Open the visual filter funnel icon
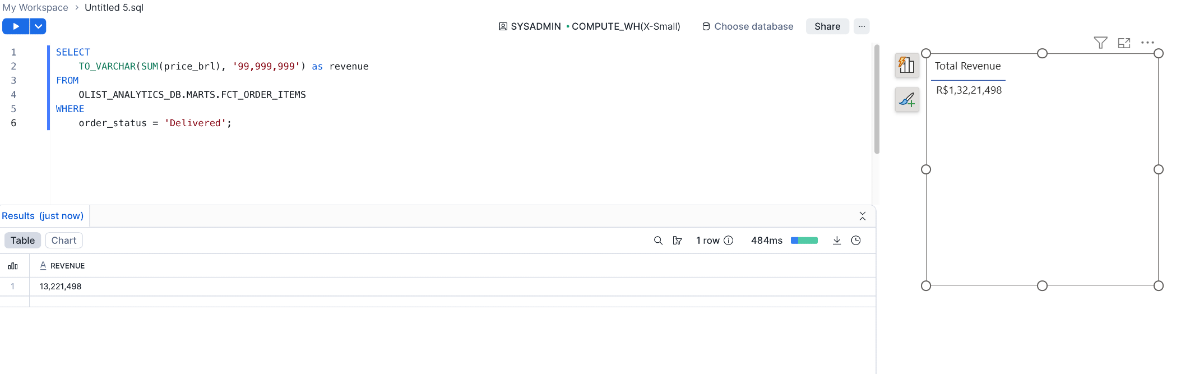Screen dimensions: 1204x374 click(1100, 43)
